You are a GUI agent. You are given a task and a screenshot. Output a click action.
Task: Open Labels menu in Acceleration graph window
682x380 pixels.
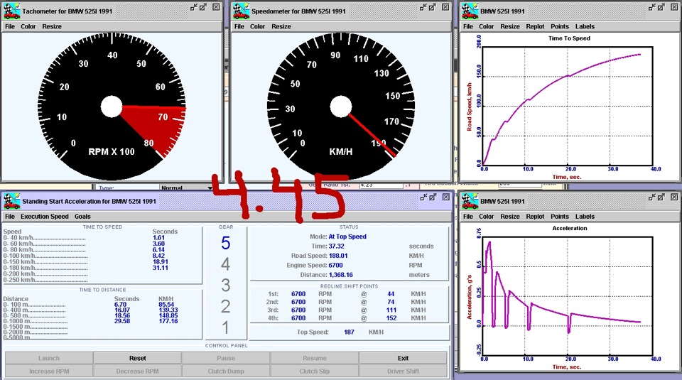coord(585,217)
